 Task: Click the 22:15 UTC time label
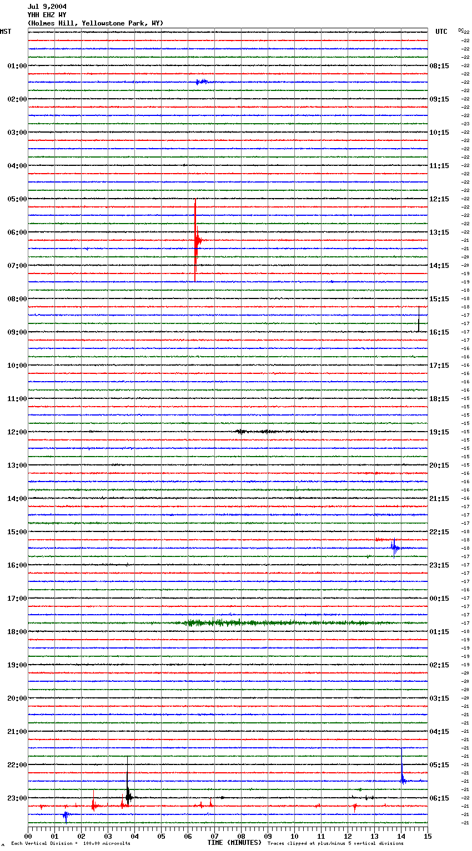[439, 532]
